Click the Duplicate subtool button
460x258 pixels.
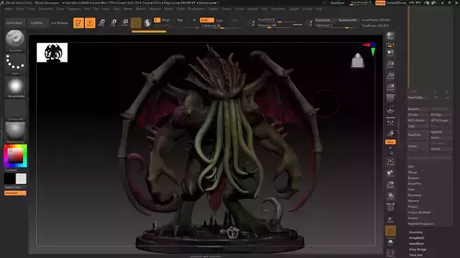coord(418,134)
